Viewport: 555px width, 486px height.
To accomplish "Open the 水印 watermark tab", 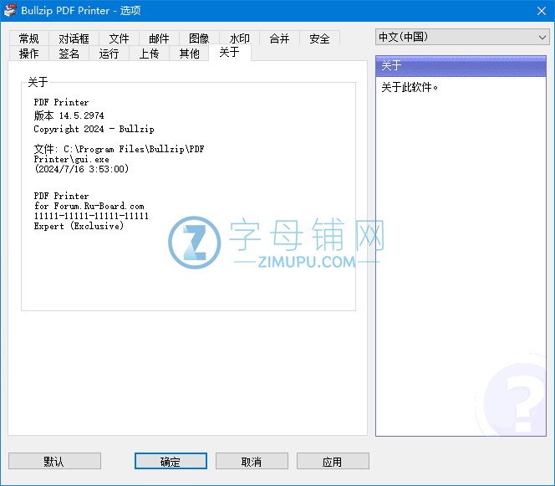I will point(239,38).
